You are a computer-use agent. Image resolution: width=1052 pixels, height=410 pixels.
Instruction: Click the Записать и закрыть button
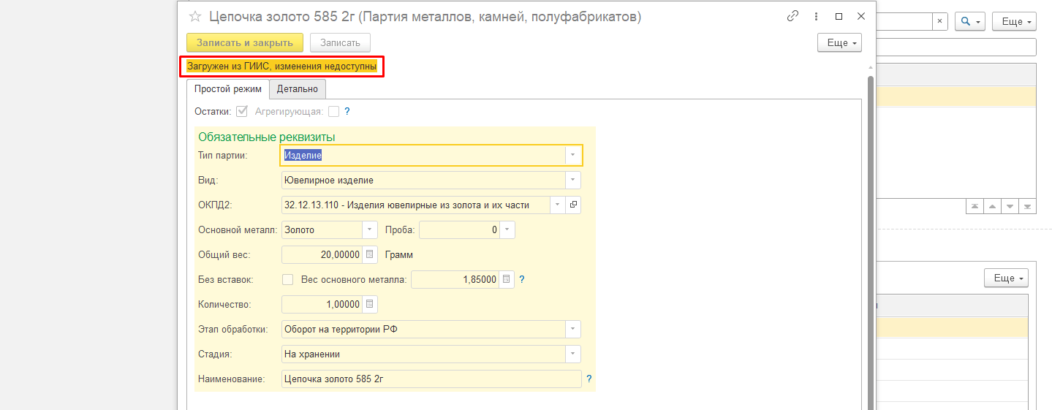245,42
